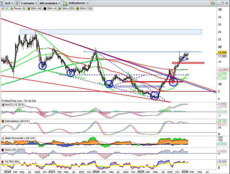Viewport: 230px width, 174px height.
Task: Select the Precio price label
Action: point(17,9)
